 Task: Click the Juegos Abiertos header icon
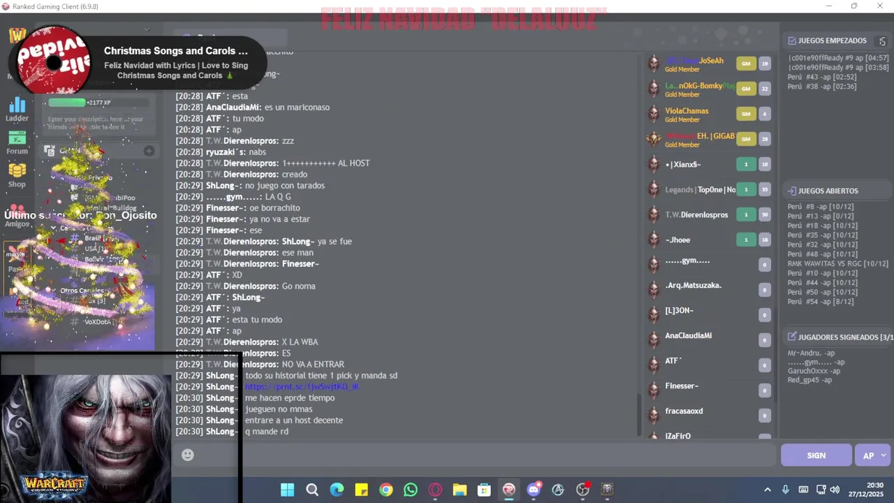(x=792, y=191)
